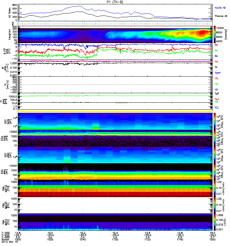Click the B FIT GSE [nT] axis label
Viewport: 230px width, 246px height.
(x=7, y=51)
